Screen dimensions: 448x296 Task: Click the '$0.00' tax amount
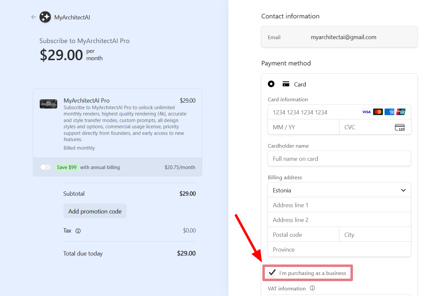coord(189,231)
